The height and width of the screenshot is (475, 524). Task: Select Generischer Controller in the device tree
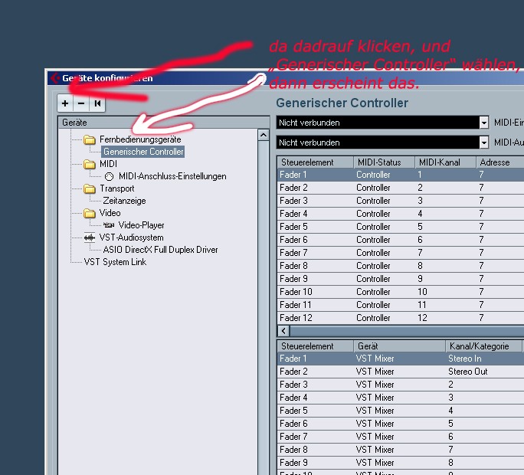click(143, 152)
